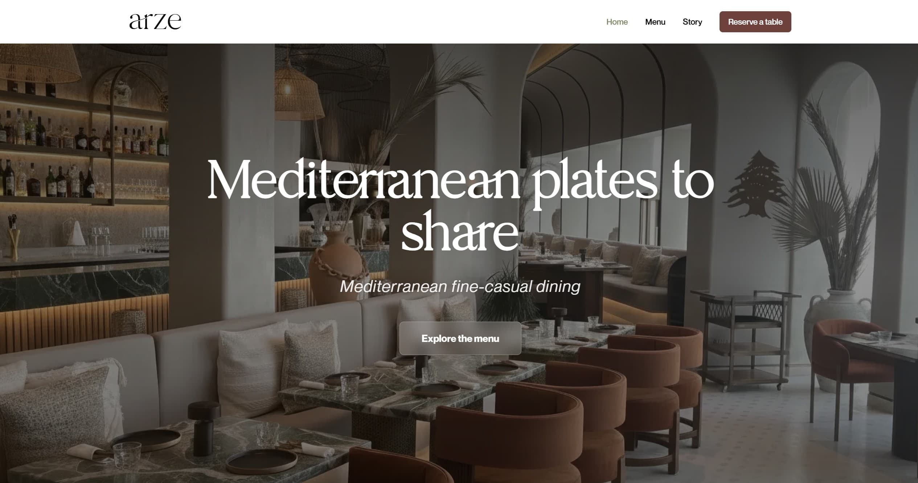Image resolution: width=918 pixels, height=483 pixels.
Task: Select the Explore the menu button
Action: click(460, 338)
